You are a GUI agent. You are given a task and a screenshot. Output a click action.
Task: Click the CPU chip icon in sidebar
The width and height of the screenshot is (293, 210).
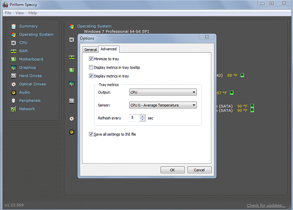click(13, 43)
